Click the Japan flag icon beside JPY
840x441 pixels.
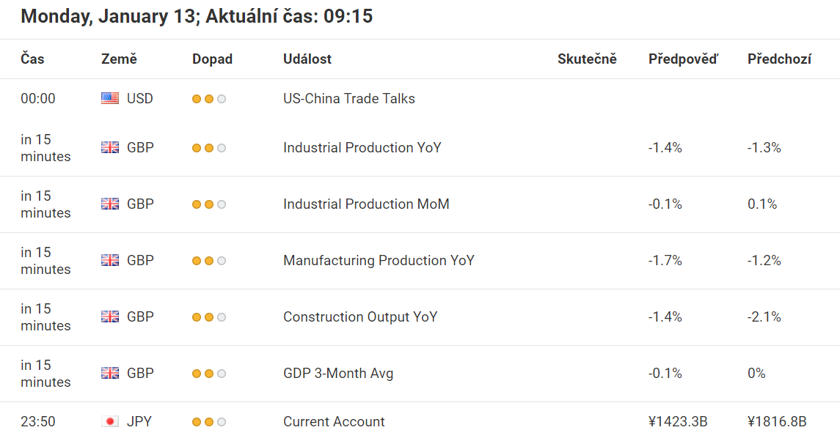coord(110,422)
